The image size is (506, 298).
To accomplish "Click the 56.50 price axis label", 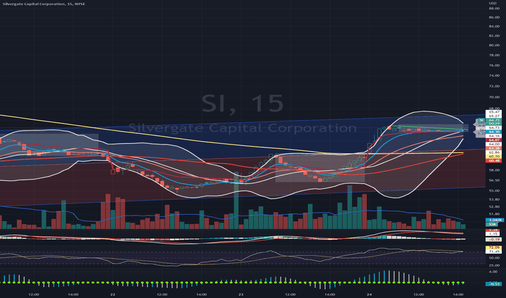I will click(494, 180).
